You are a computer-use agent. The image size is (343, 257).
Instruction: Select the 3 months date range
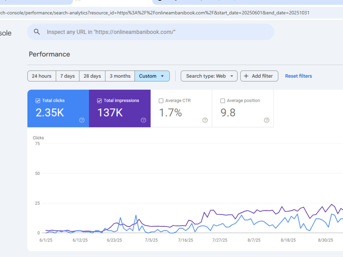120,76
